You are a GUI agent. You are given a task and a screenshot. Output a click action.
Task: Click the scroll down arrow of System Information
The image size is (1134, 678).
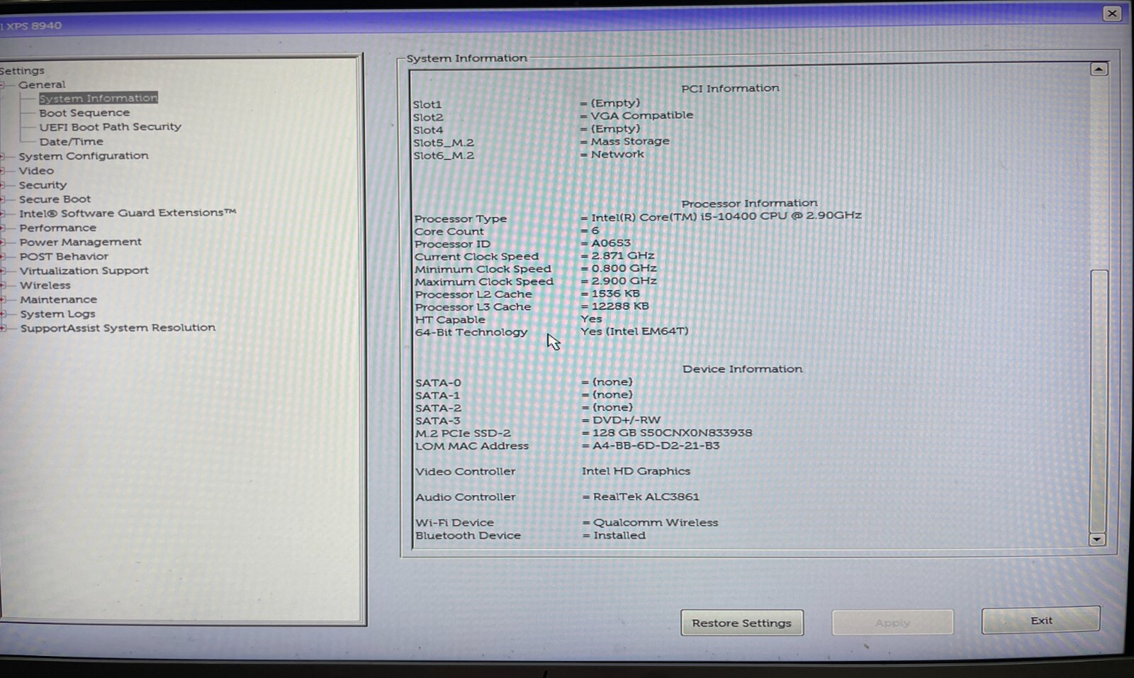click(1097, 540)
